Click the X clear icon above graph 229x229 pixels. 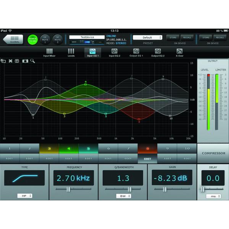10,61
